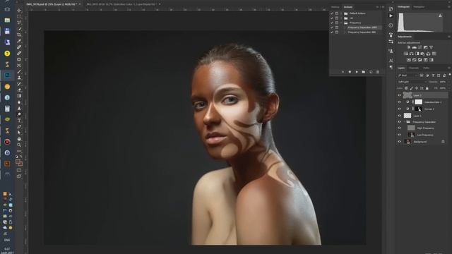Filter layers by type layers icon
This screenshot has height=254, width=452.
click(x=433, y=75)
